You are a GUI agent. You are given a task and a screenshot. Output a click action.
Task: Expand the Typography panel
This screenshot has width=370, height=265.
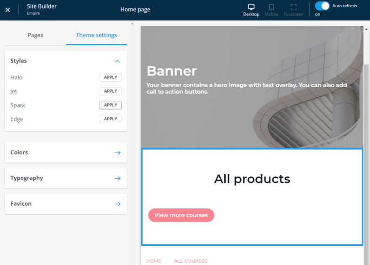[65, 178]
